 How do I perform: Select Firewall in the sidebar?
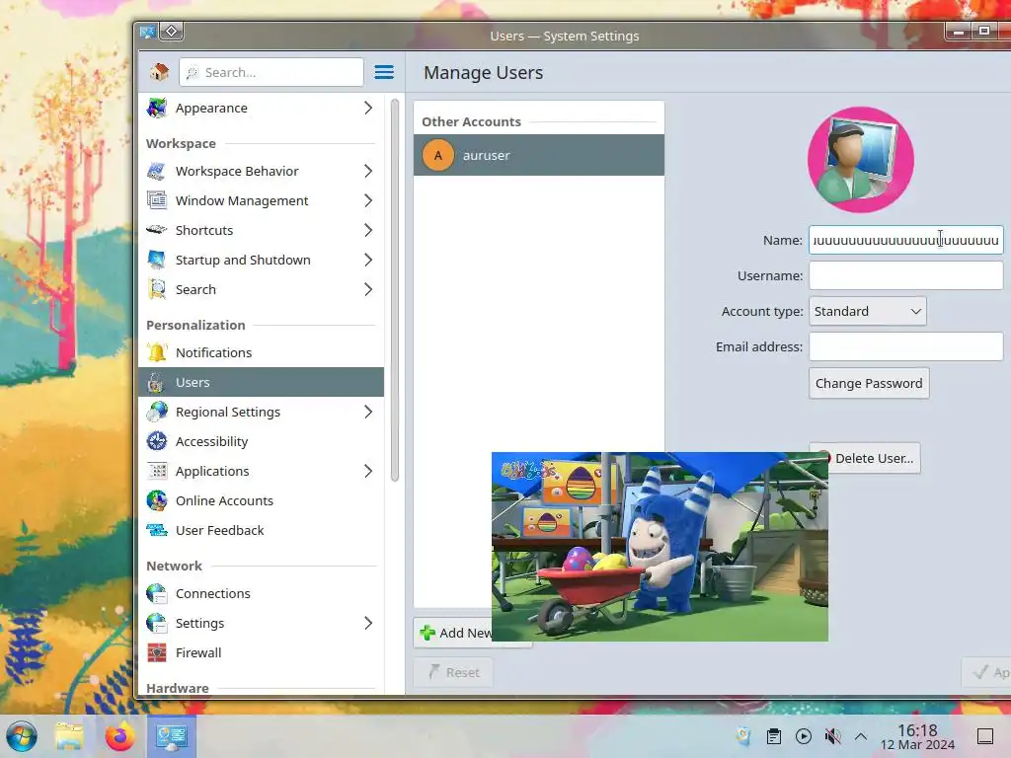(x=261, y=653)
